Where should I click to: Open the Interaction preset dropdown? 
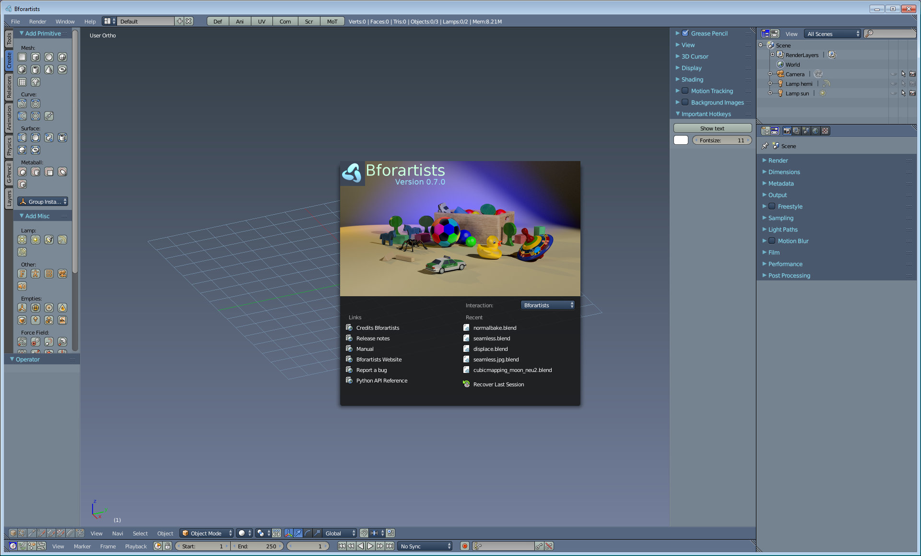(547, 305)
